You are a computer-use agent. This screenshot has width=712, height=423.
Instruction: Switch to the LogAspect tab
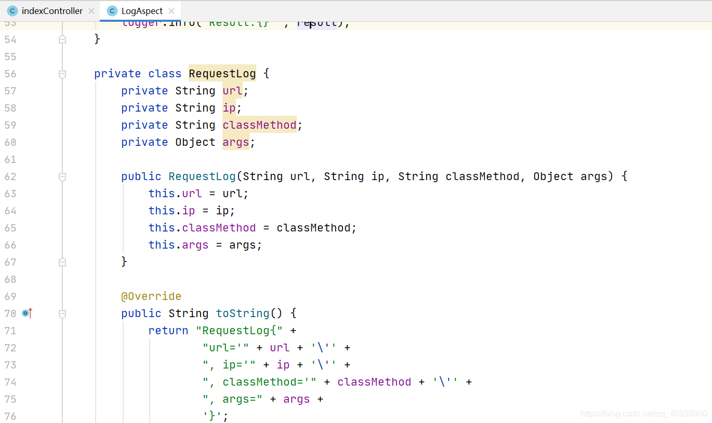(x=142, y=11)
